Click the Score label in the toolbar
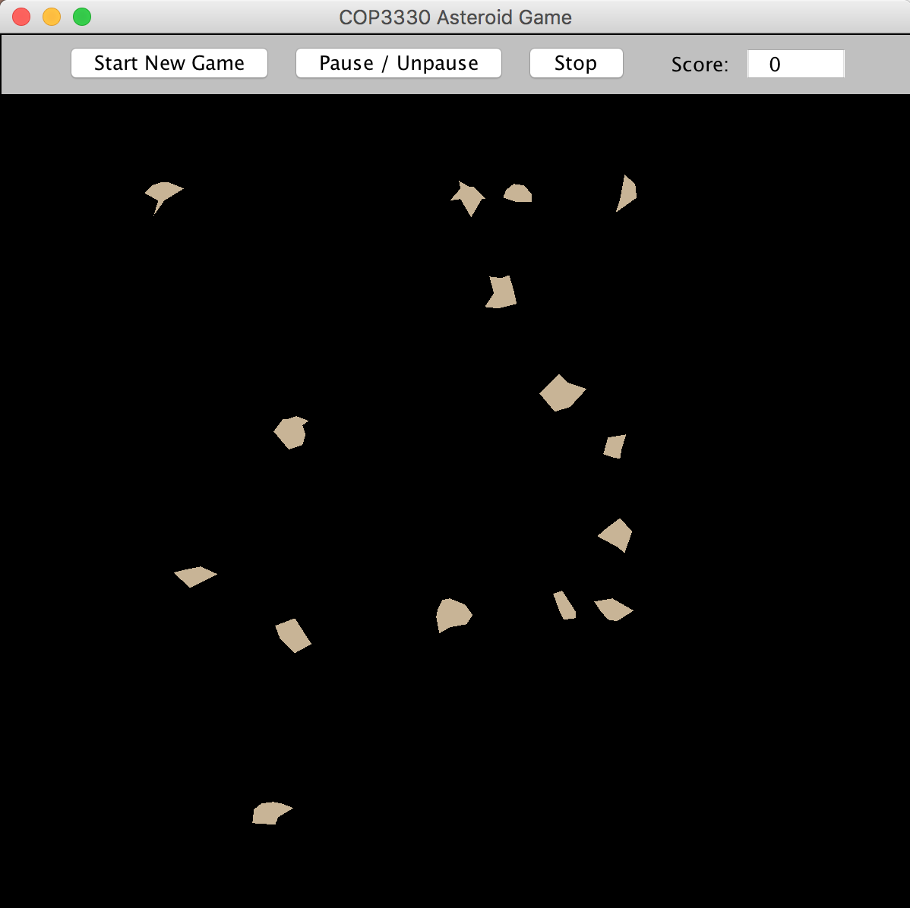The image size is (910, 908). (x=700, y=65)
